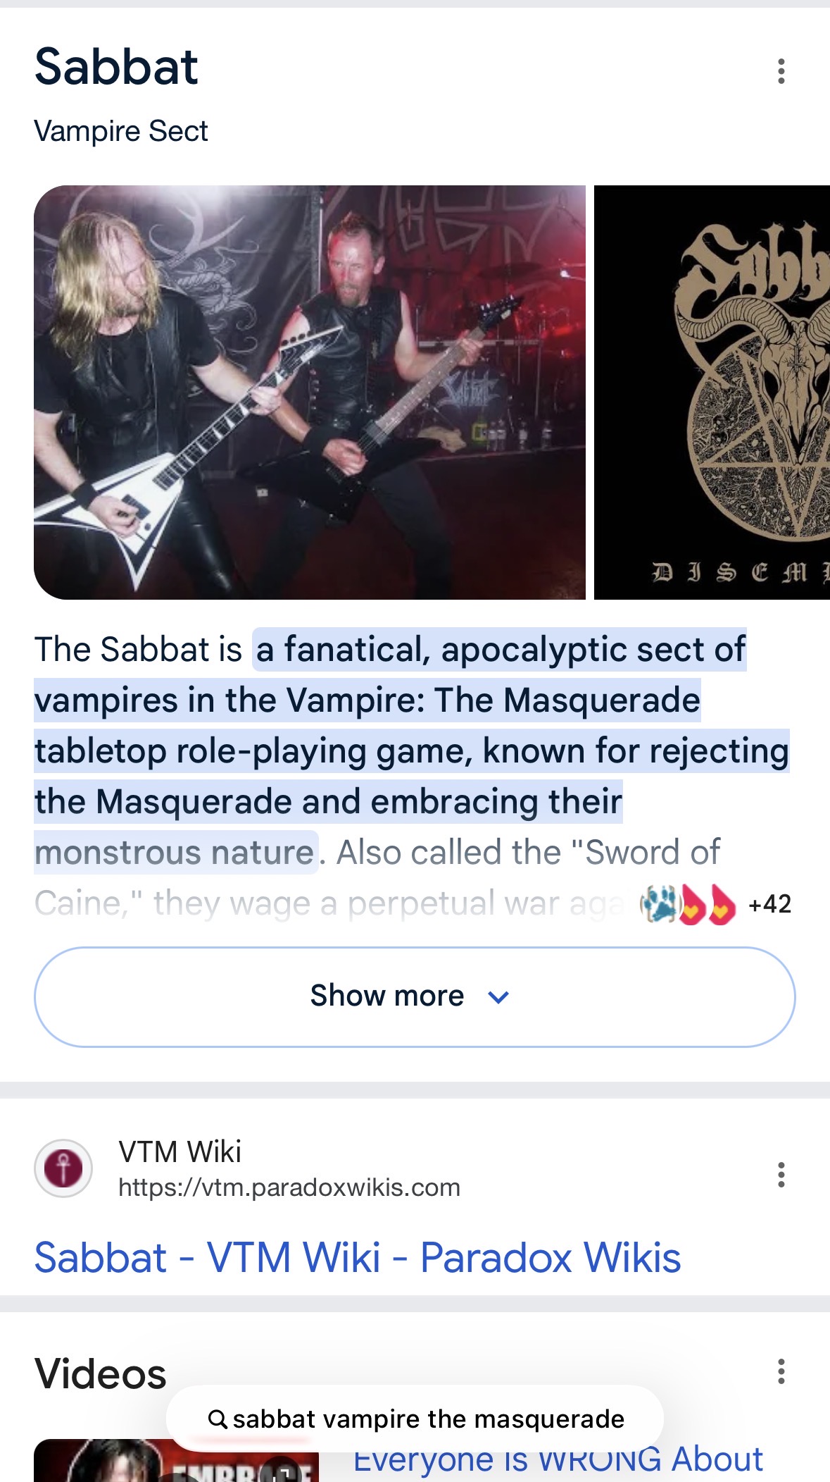Tap the +42 sources indicator
The width and height of the screenshot is (830, 1482).
click(770, 904)
